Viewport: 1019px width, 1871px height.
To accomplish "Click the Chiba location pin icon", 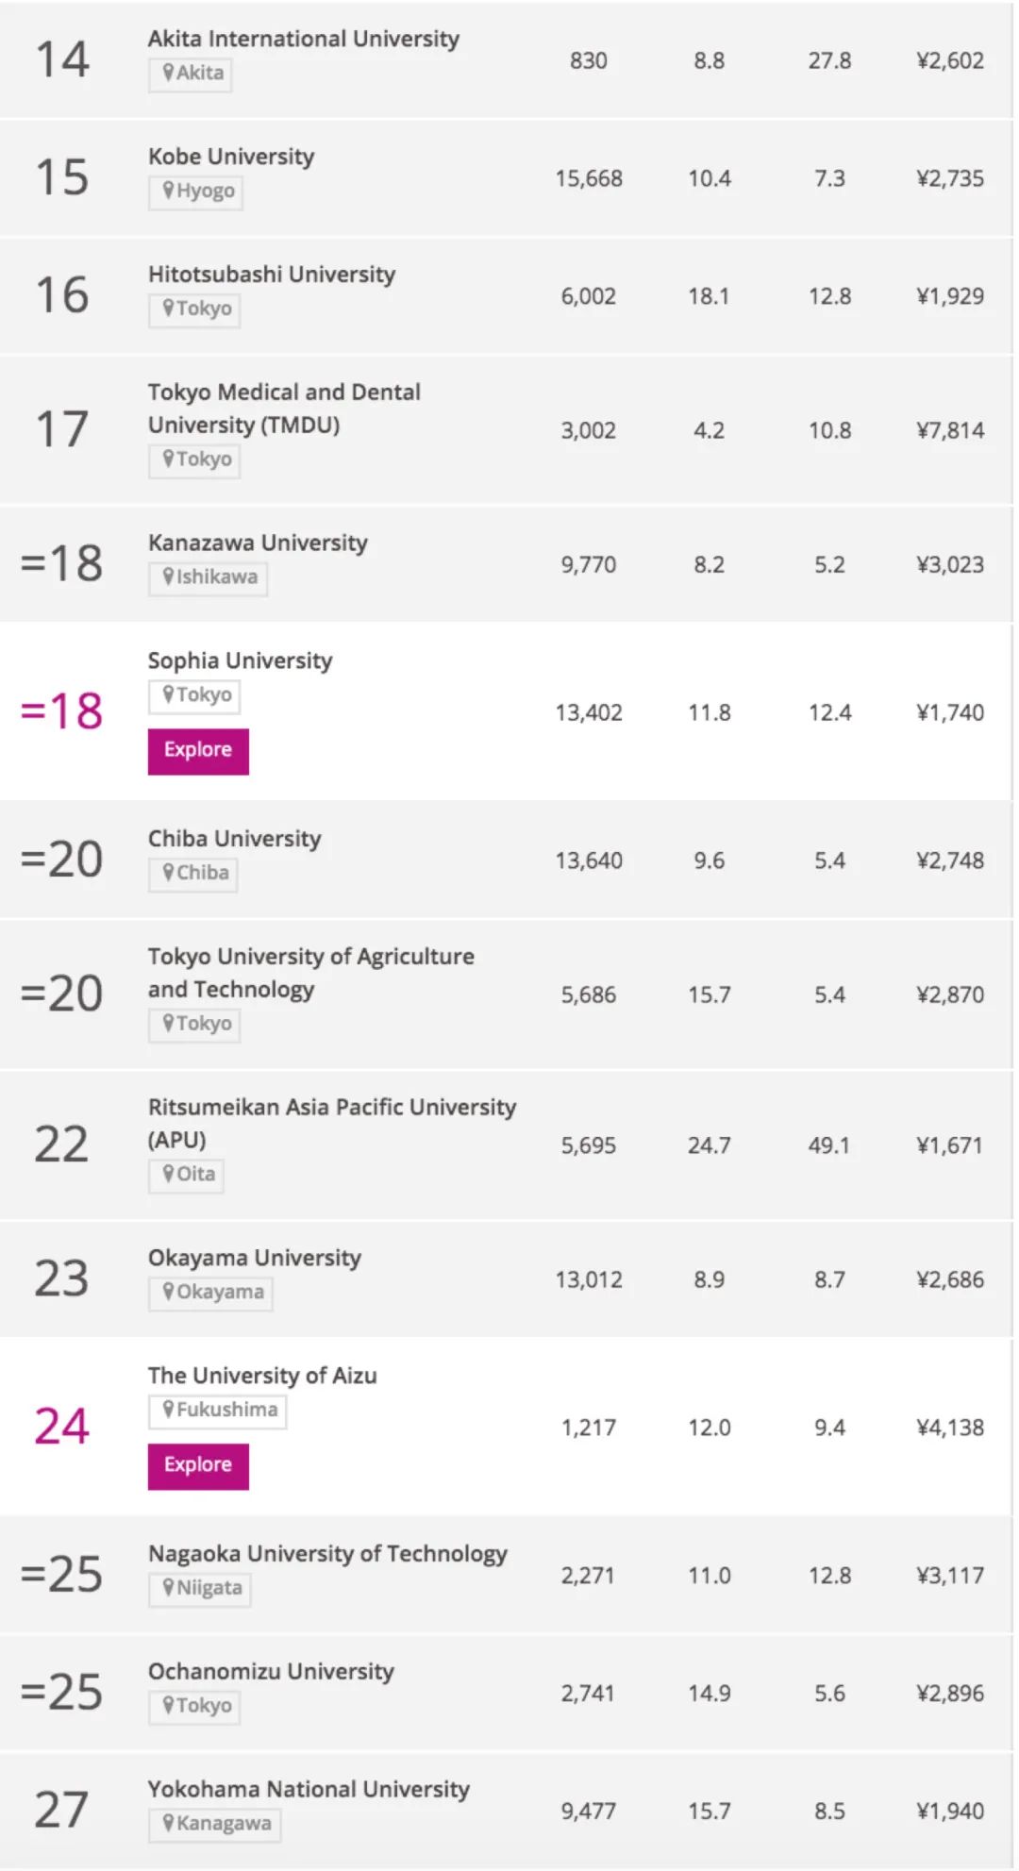I will [x=168, y=873].
